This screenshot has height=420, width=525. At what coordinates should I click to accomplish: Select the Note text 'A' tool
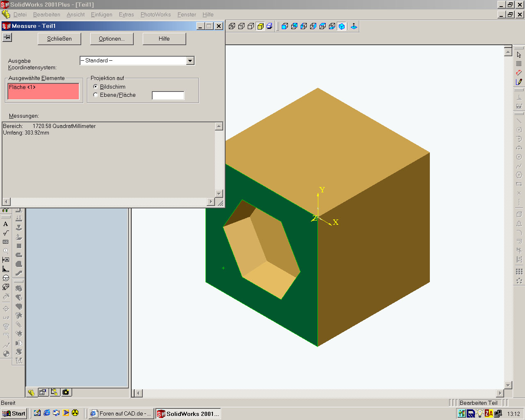pyautogui.click(x=6, y=224)
